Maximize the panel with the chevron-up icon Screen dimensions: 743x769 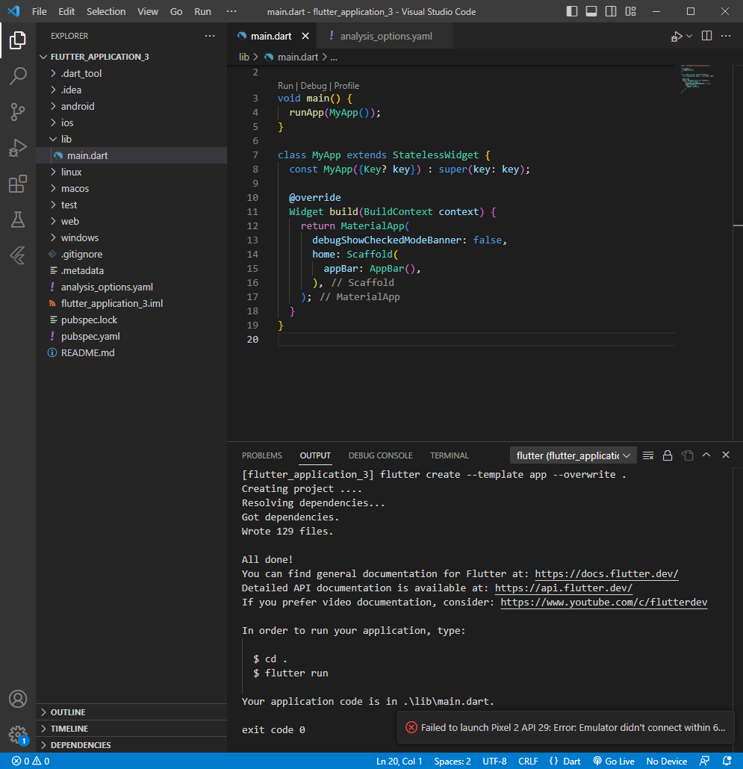click(x=706, y=455)
